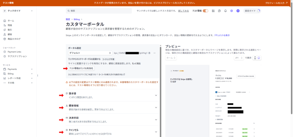
Task: Open the ホーム preview page dropdown
Action: click(171, 58)
